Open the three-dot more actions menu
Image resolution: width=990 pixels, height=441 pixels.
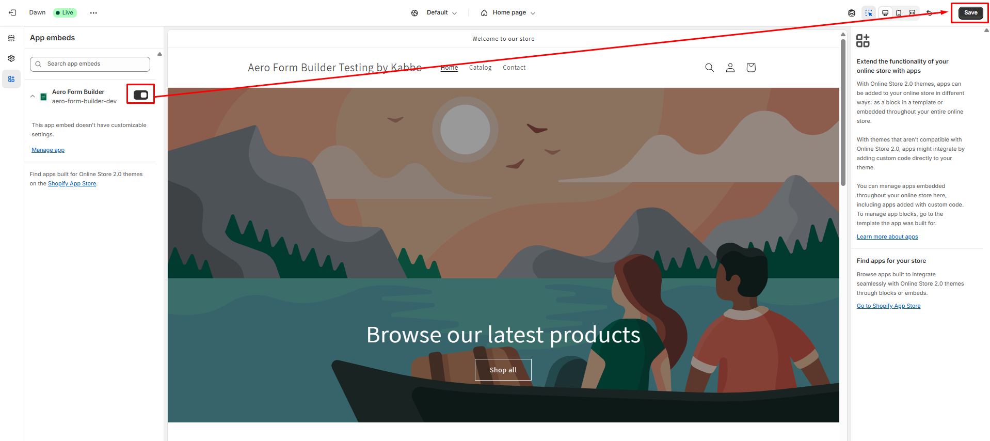click(x=93, y=13)
